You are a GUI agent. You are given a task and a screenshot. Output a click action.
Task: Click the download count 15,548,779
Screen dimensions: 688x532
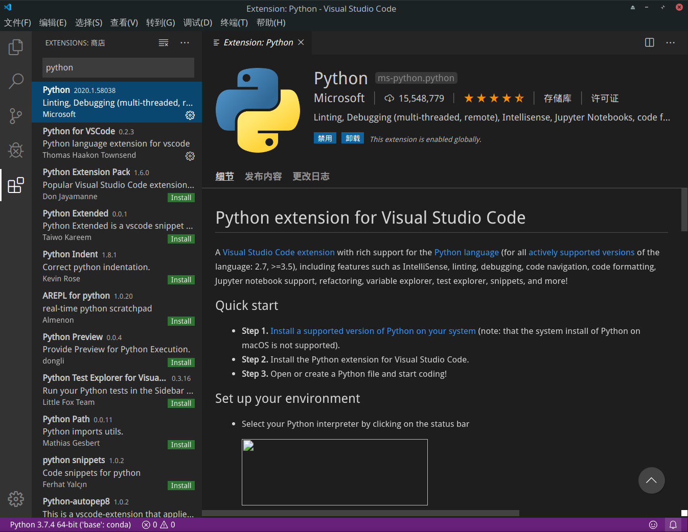pyautogui.click(x=415, y=98)
